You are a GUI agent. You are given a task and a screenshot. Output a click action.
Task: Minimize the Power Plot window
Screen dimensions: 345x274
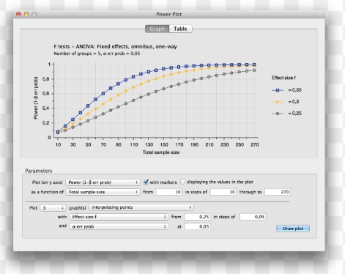pos(26,14)
